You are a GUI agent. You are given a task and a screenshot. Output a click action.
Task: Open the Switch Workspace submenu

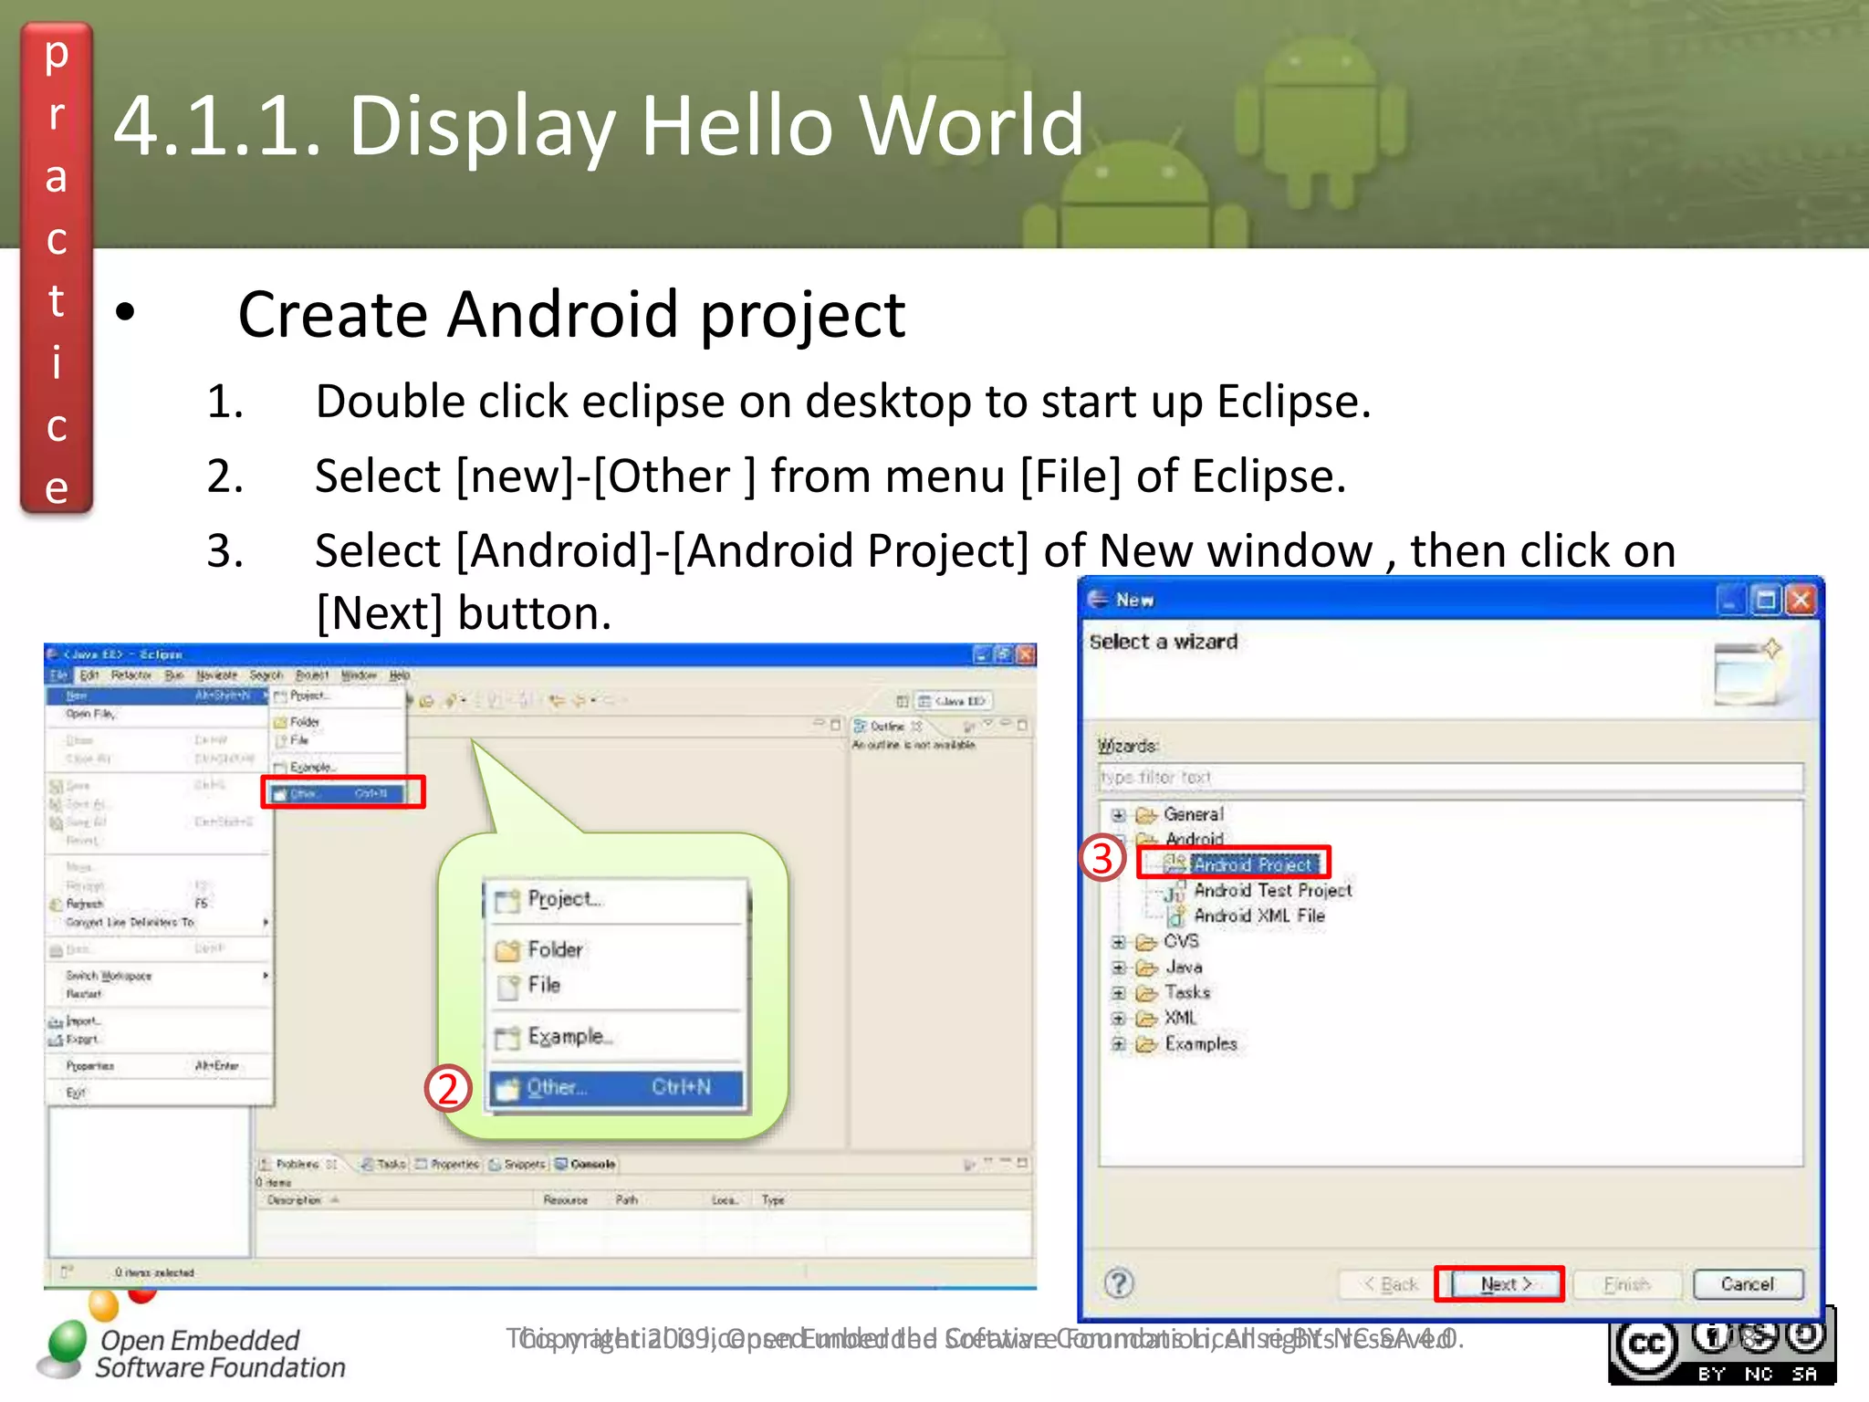point(159,976)
